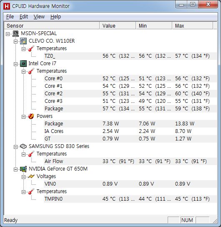Click the CPUID Hardware Monitor red H icon
The width and height of the screenshot is (221, 227).
pyautogui.click(x=7, y=6)
